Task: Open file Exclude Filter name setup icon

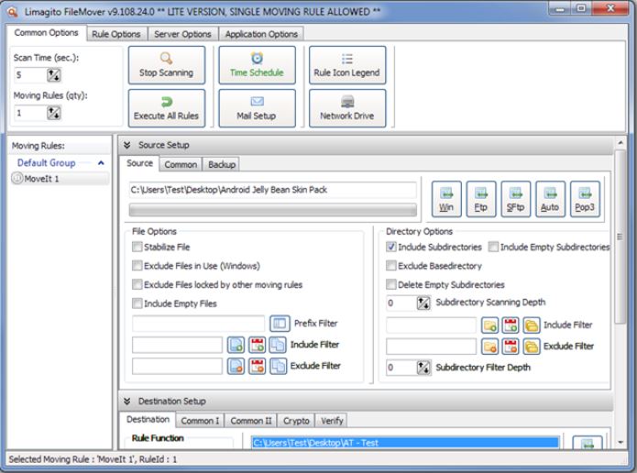Action: click(236, 366)
